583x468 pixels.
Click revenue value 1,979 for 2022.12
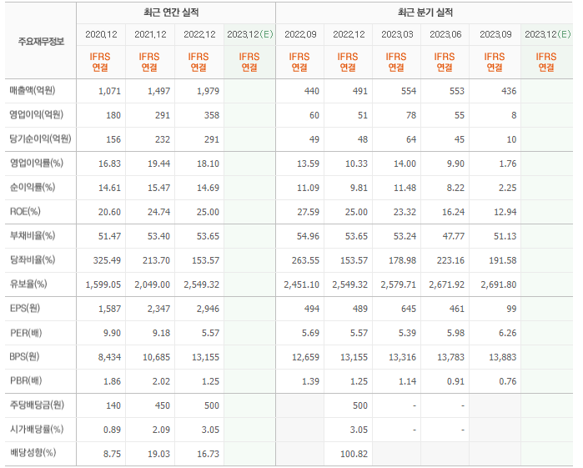(208, 91)
